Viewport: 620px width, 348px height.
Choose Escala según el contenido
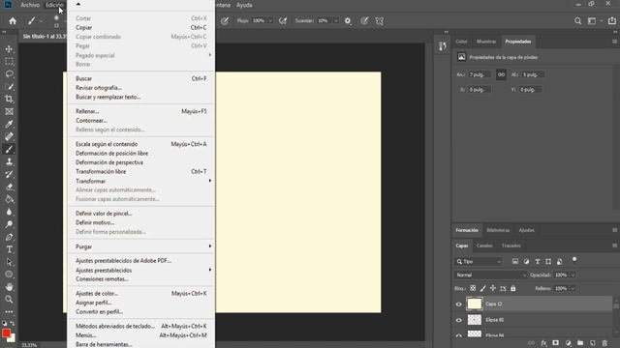141,144
